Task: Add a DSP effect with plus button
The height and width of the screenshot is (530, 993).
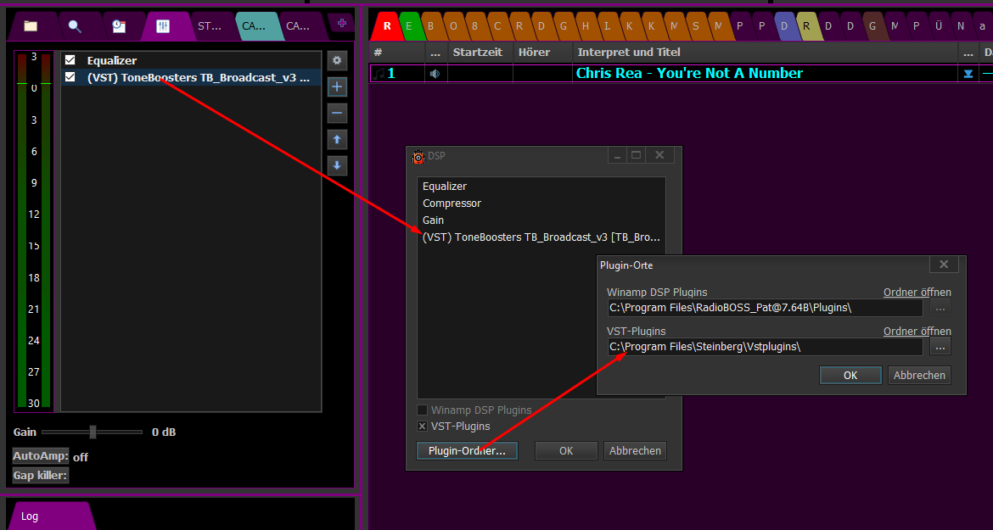Action: click(x=337, y=86)
